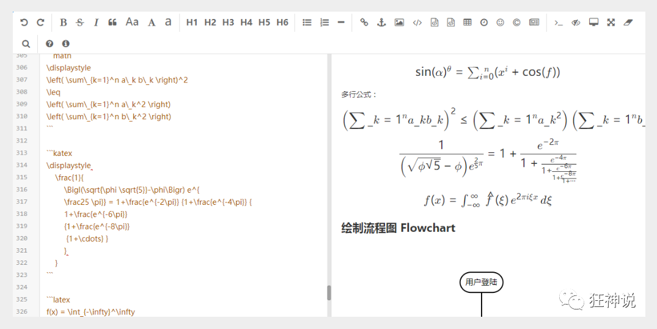
Task: Clear editor content with eraser icon
Action: click(x=628, y=22)
